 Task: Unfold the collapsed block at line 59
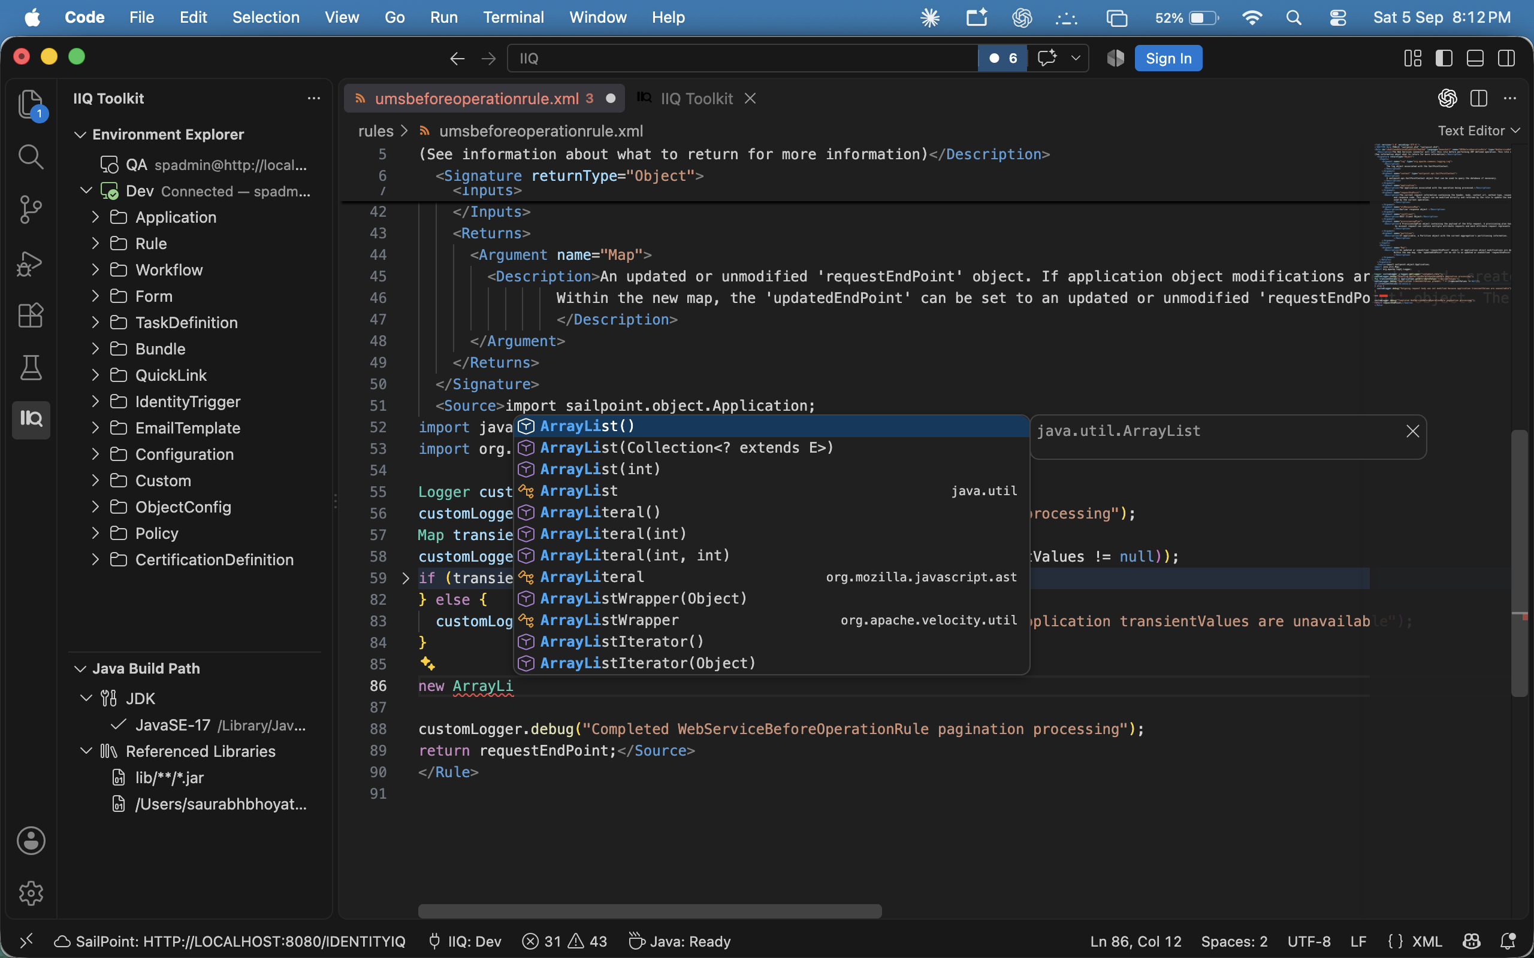pos(406,578)
